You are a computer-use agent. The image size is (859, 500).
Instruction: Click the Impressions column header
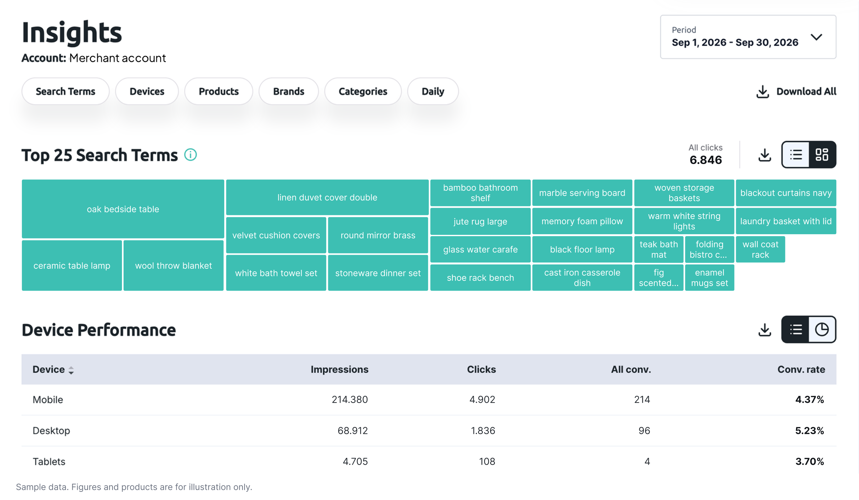pos(339,369)
